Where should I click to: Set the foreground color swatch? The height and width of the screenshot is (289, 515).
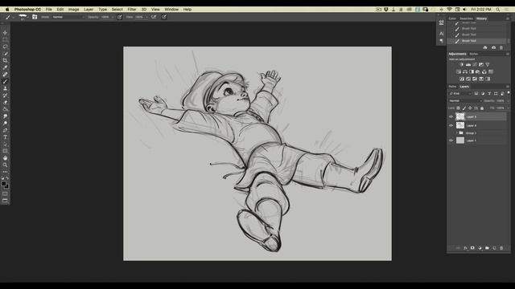(3, 184)
